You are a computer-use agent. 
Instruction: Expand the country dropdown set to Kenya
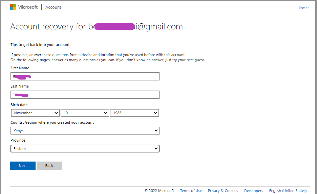pos(85,131)
